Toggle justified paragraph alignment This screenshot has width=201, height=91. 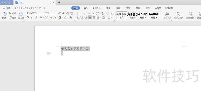[x=90, y=17]
